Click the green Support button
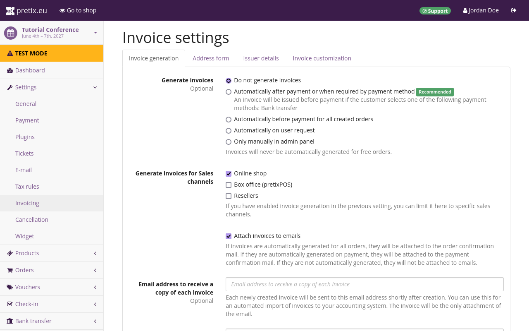Image resolution: width=529 pixels, height=331 pixels. [435, 11]
